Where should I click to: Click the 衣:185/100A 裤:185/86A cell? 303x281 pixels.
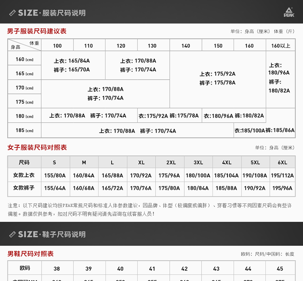[x=264, y=131]
